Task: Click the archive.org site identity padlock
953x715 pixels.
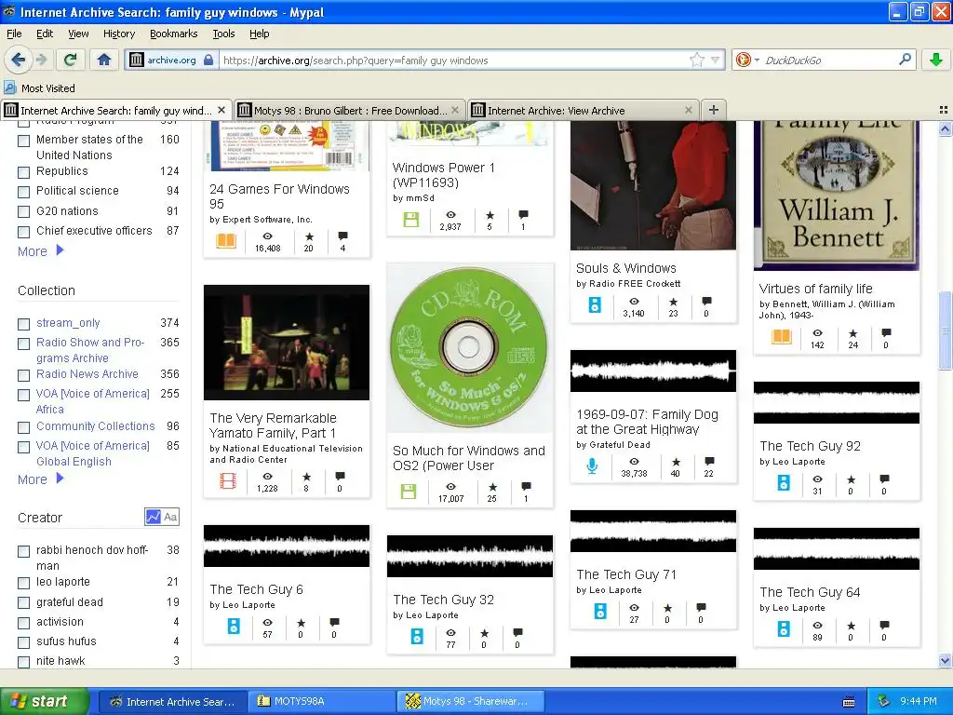Action: point(208,60)
